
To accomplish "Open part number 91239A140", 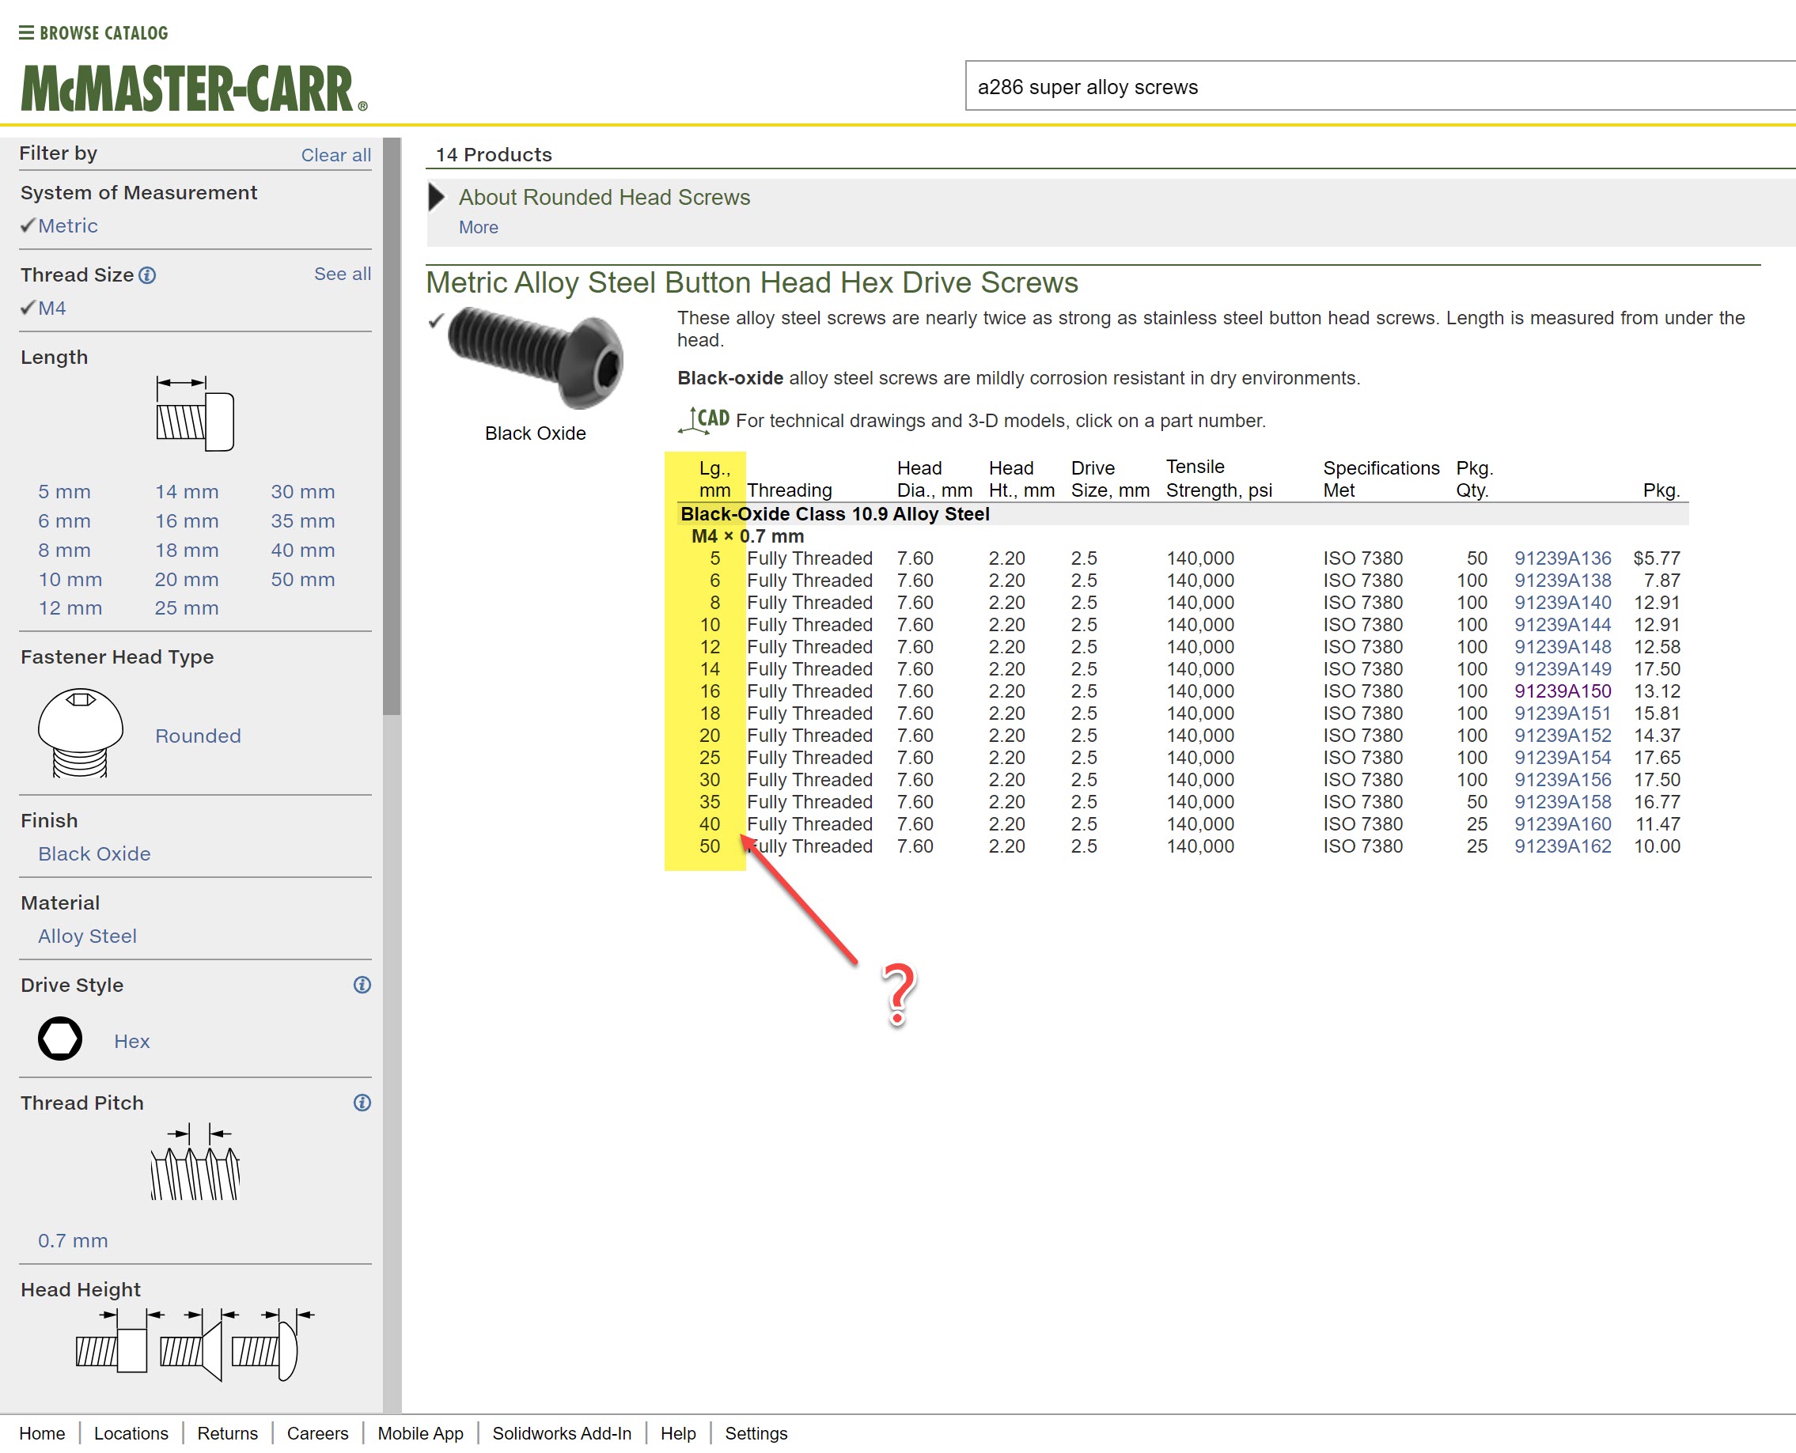I will coord(1563,603).
